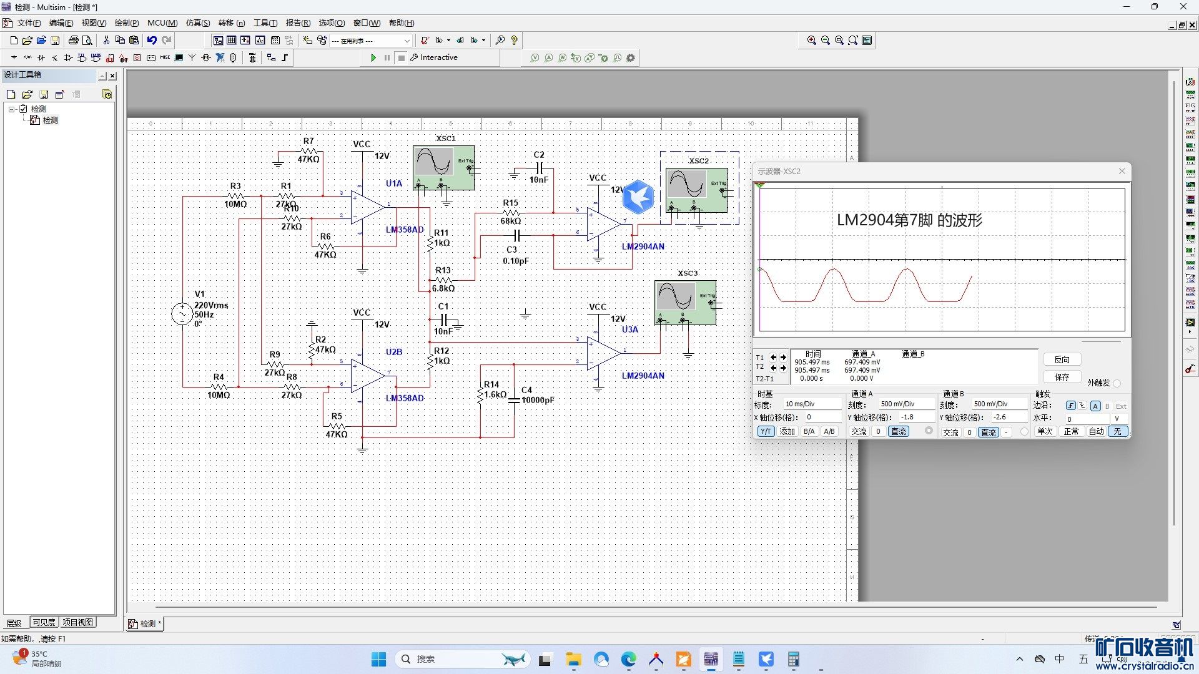Select the 外触发 radio button
The image size is (1199, 674).
pyautogui.click(x=1117, y=383)
